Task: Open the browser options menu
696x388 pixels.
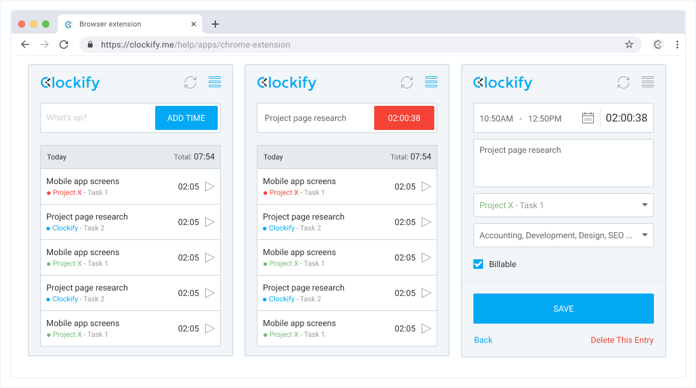Action: (x=677, y=45)
